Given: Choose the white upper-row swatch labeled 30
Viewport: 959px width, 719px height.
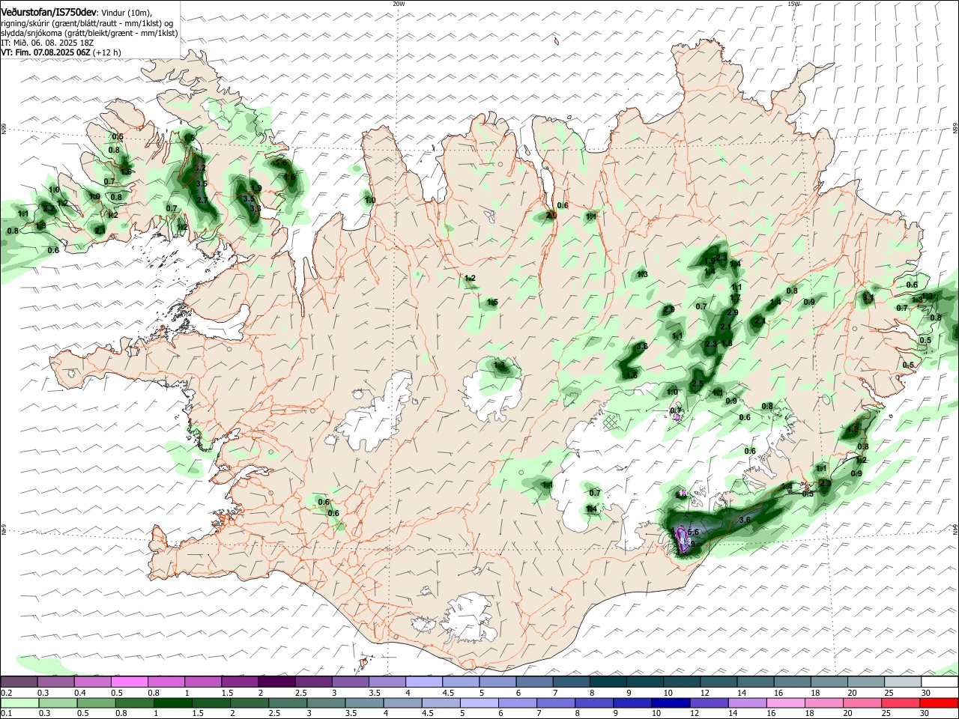Looking at the screenshot, I should tap(940, 682).
